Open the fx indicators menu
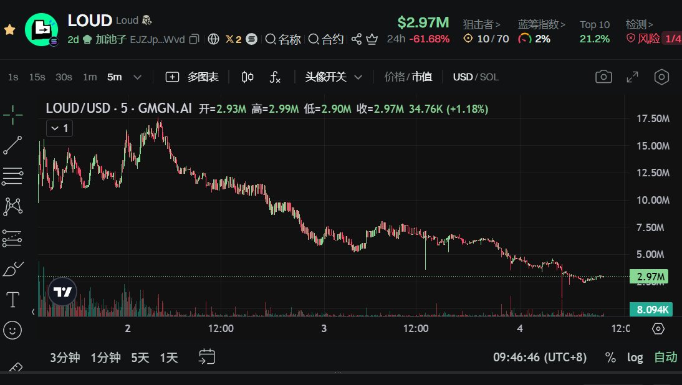 tap(274, 77)
